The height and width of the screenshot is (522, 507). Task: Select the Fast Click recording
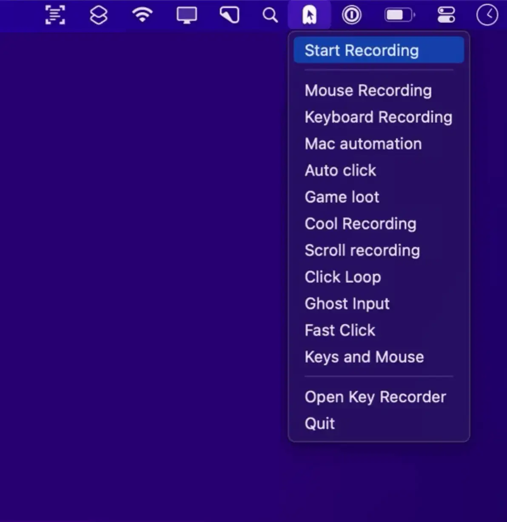pyautogui.click(x=379, y=330)
